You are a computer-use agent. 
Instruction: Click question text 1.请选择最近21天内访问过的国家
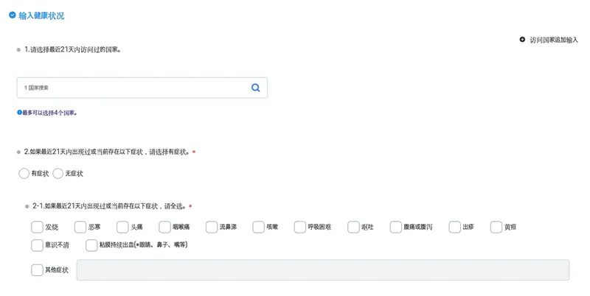pyautogui.click(x=72, y=49)
